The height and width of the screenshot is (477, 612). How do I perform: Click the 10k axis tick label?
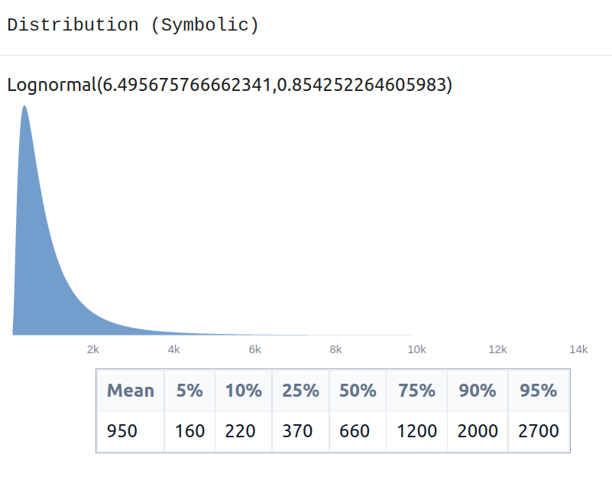tap(416, 349)
